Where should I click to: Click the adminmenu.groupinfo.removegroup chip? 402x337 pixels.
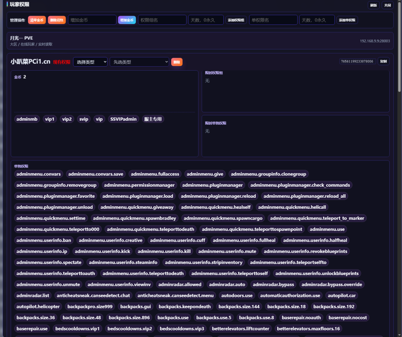click(57, 185)
